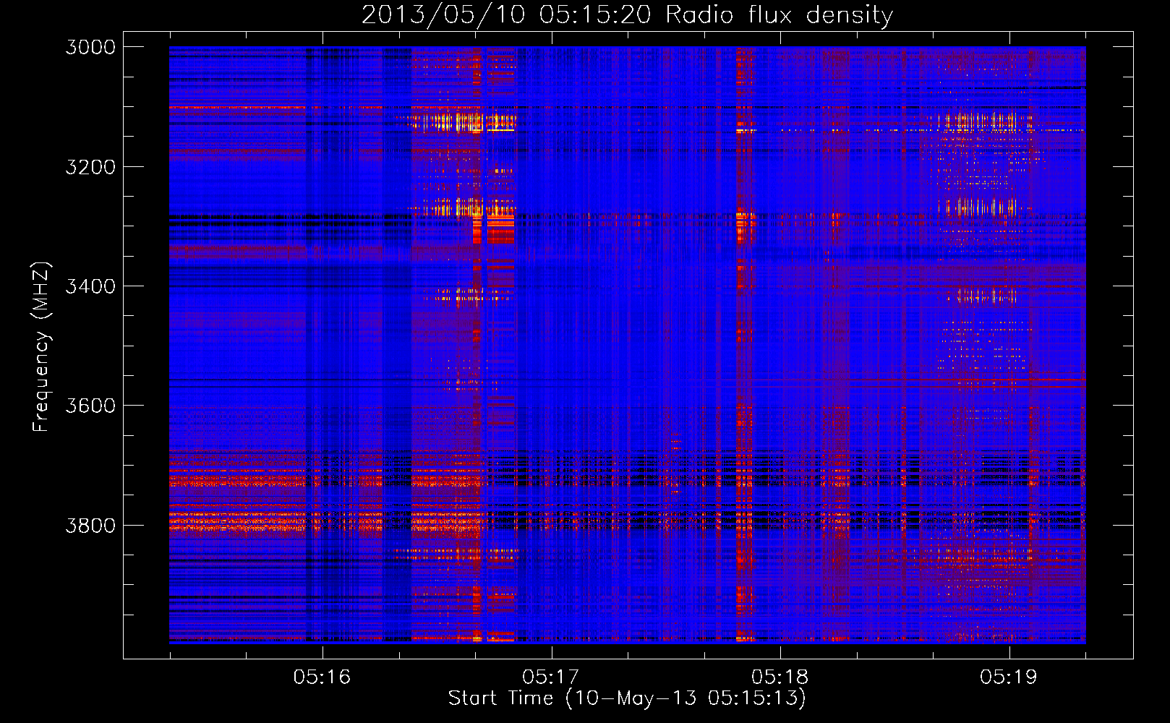The image size is (1170, 723).
Task: Select the 3600 frequency axis label
Action: (x=90, y=406)
